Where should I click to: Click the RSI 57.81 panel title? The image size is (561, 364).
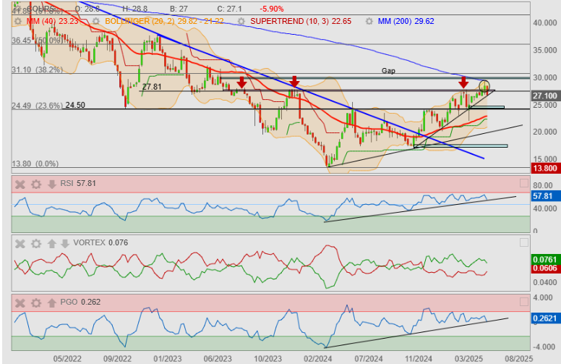(x=78, y=183)
